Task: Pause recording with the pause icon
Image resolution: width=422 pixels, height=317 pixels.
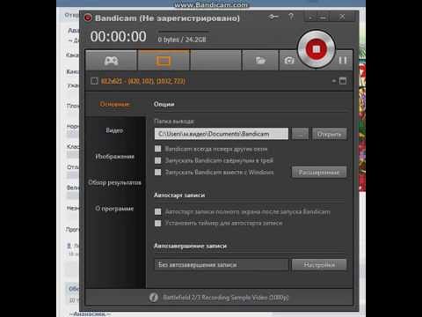Action: tap(343, 61)
